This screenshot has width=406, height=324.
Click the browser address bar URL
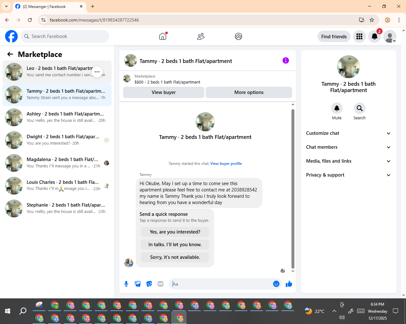[x=94, y=20]
